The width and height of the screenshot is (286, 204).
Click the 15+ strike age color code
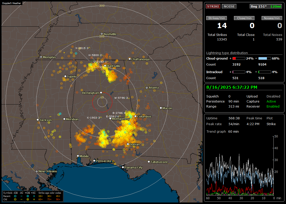click(40, 196)
